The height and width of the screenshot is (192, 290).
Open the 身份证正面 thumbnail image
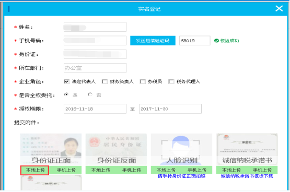tap(51, 150)
